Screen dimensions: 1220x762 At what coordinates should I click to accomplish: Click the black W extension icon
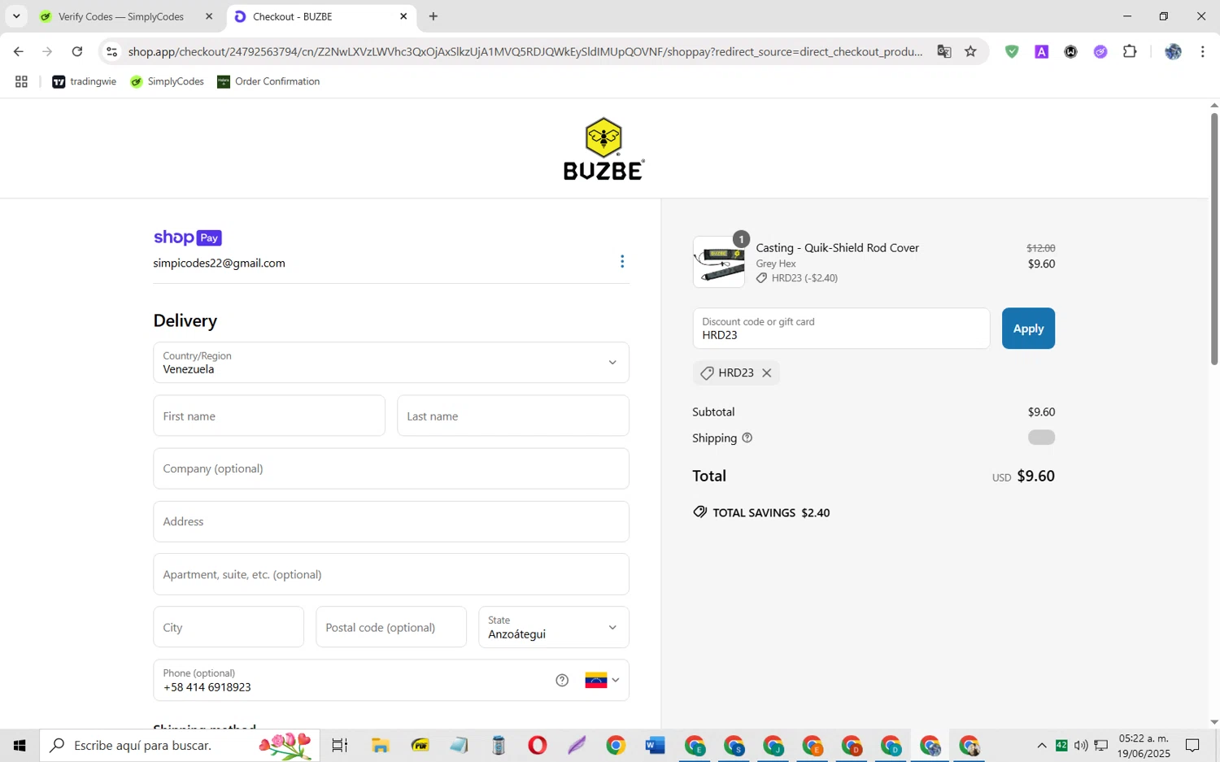pos(1071,51)
